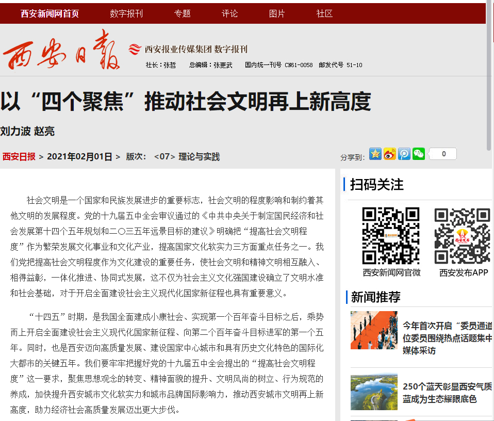Share article to QQ Zone (star icon)
The width and height of the screenshot is (494, 421).
click(375, 154)
